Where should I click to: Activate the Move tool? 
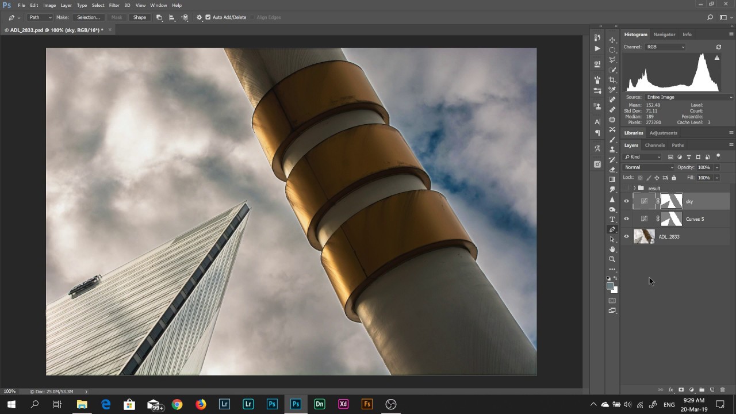pyautogui.click(x=612, y=40)
